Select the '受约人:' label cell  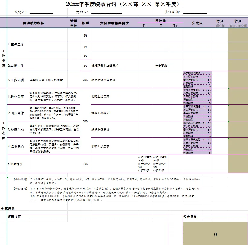coord(82,12)
